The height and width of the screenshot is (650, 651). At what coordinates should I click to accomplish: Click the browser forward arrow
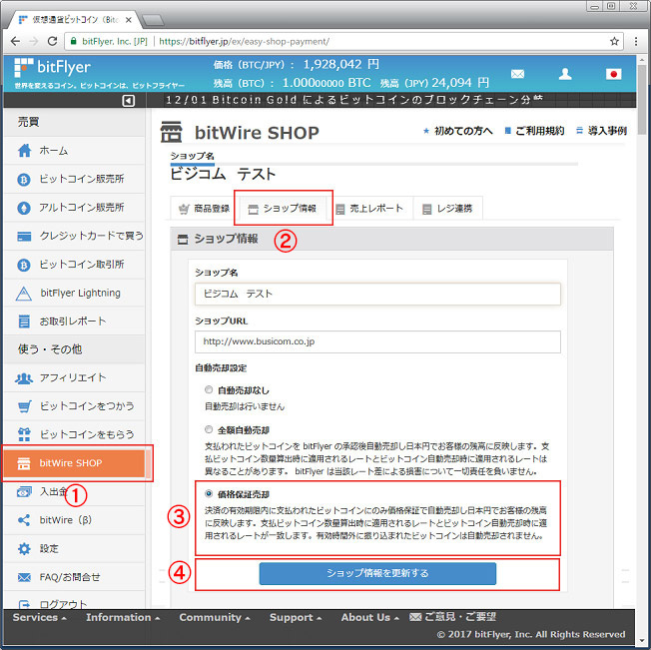click(34, 41)
